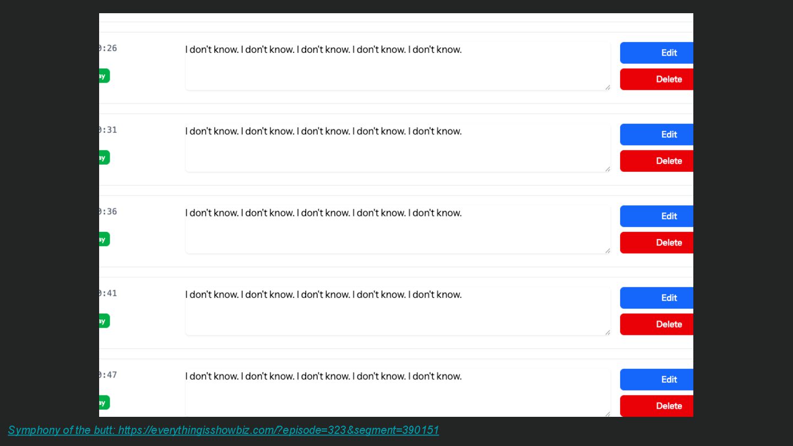The height and width of the screenshot is (446, 793).
Task: Click Edit button for the 0:26 segment
Action: [x=656, y=53]
